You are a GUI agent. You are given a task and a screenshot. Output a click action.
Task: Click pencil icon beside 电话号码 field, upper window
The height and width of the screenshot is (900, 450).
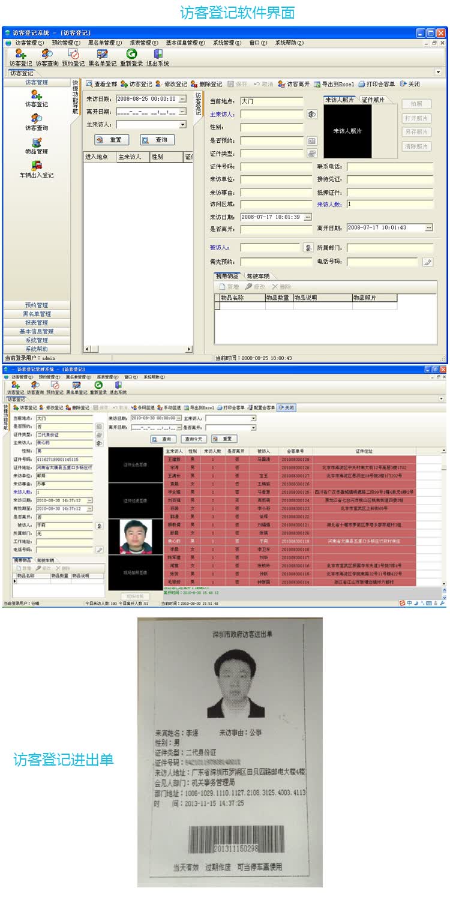pyautogui.click(x=427, y=262)
